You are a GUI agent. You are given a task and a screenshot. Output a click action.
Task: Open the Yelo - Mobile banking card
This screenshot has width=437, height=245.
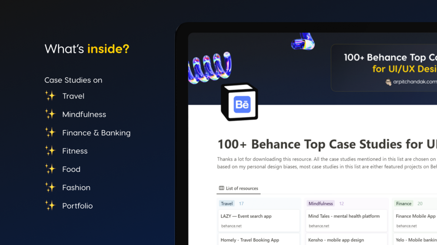[x=415, y=240]
